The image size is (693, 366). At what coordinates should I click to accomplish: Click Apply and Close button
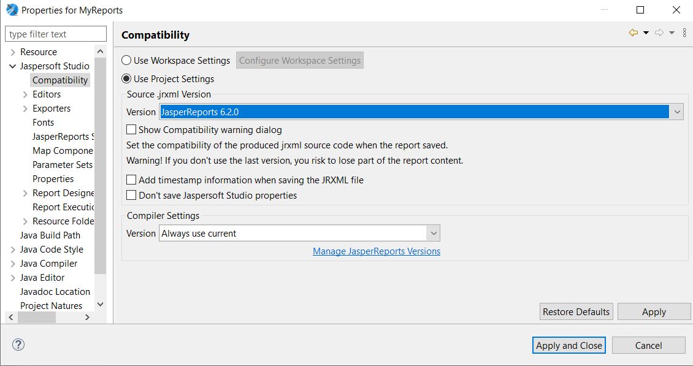tap(569, 345)
